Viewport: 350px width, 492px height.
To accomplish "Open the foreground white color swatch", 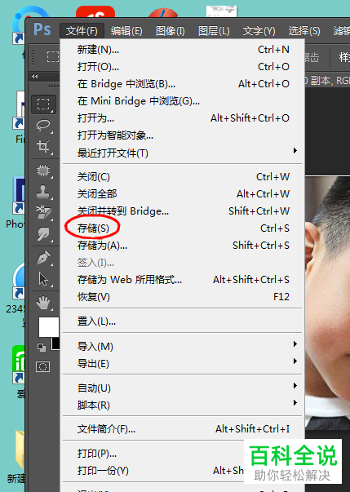I will pos(48,326).
